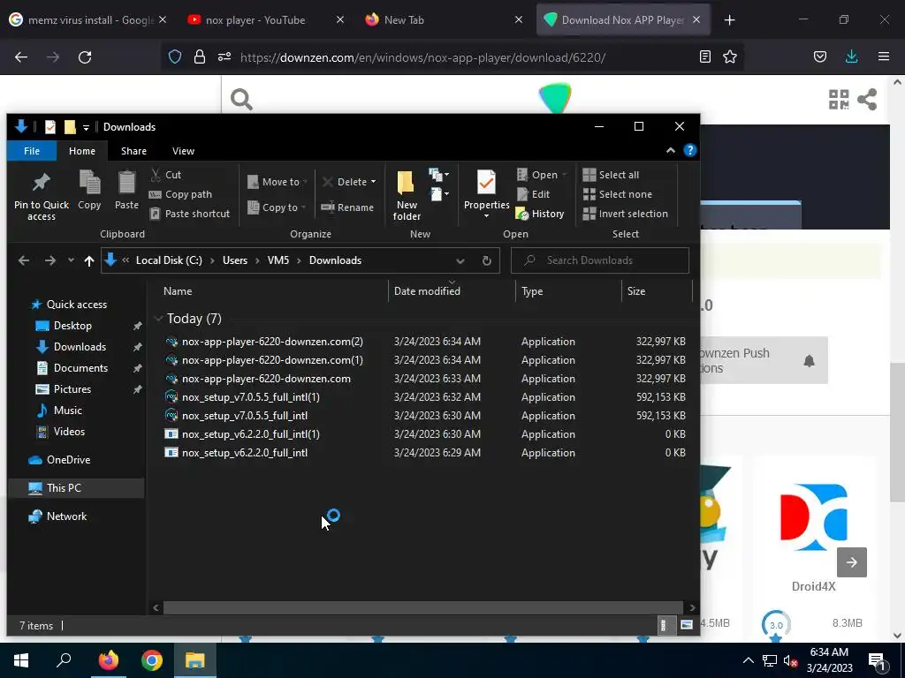Switch to the Share ribbon tab
The height and width of the screenshot is (678, 905).
point(134,151)
